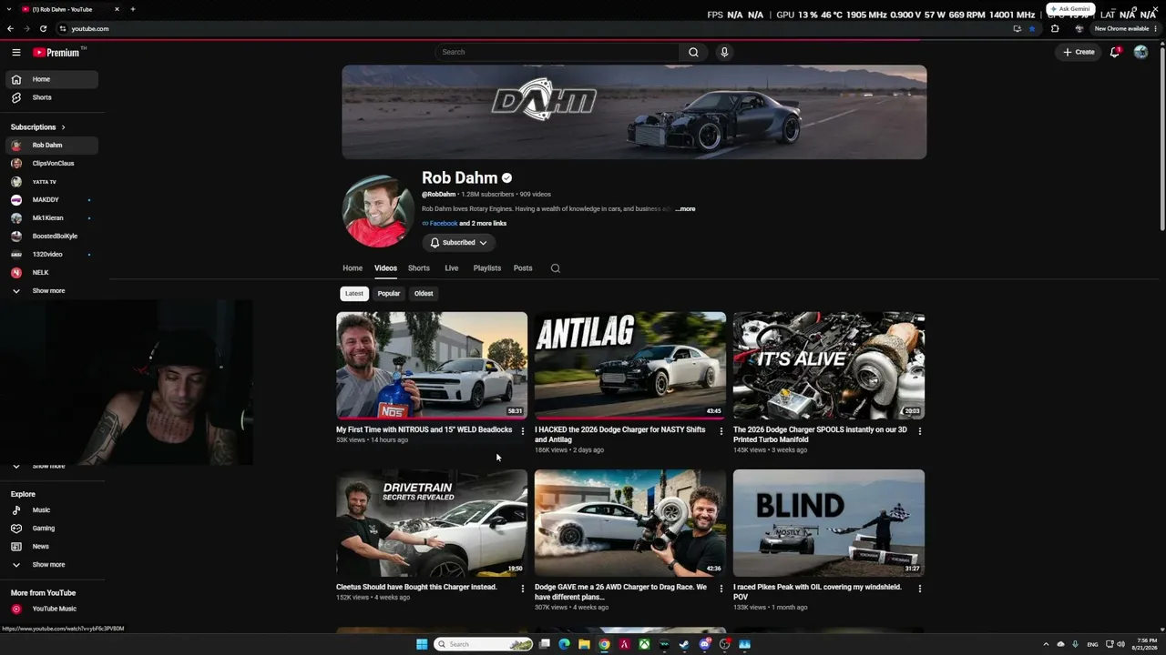Open the notifications bell
The width and height of the screenshot is (1166, 655).
[1115, 52]
